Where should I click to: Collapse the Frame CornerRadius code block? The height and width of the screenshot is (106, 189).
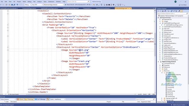coord(8,27)
